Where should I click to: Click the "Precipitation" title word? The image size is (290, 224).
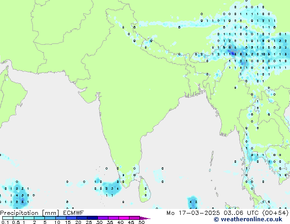coord(19,213)
